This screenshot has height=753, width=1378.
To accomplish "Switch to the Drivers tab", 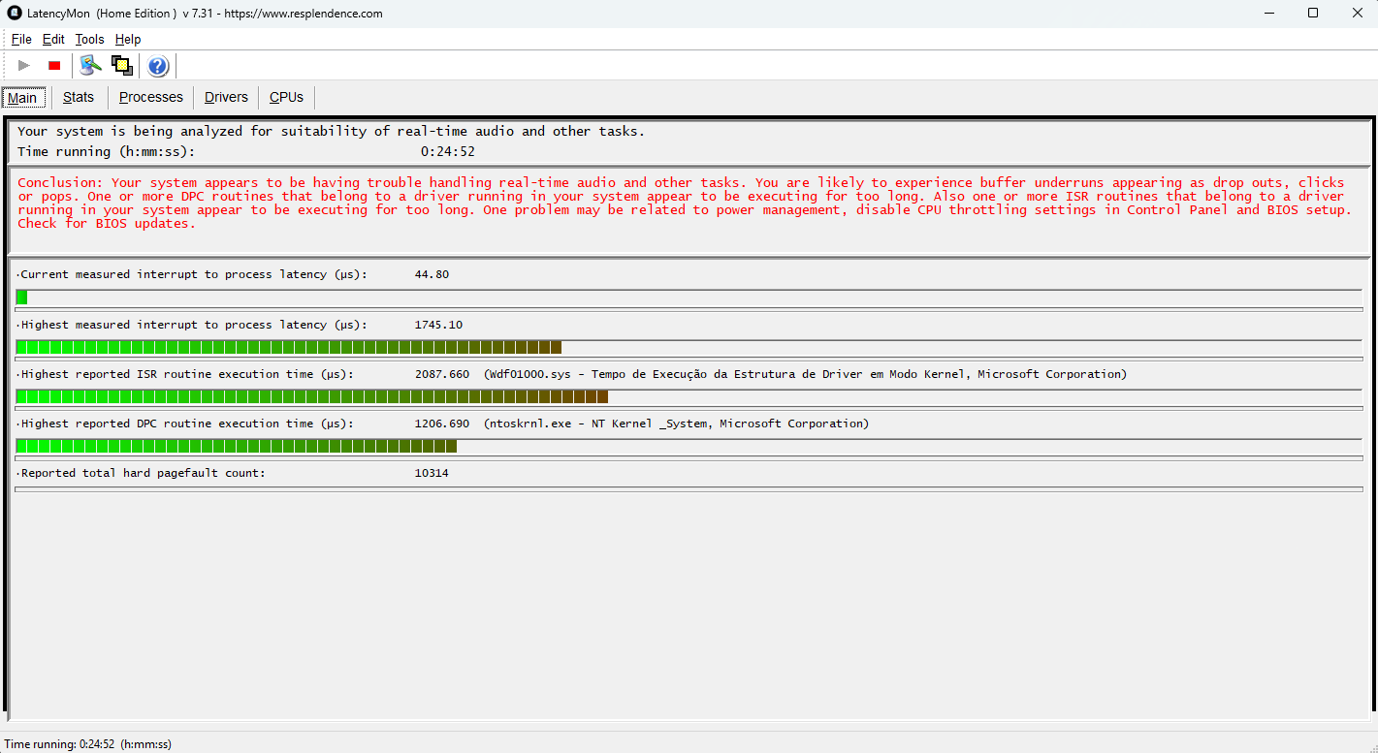I will tap(226, 98).
